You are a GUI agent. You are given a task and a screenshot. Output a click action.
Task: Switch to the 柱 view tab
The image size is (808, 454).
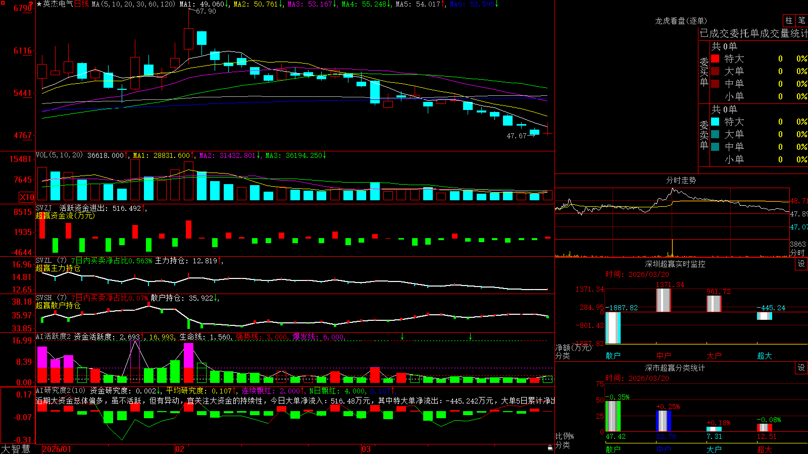[x=789, y=20]
